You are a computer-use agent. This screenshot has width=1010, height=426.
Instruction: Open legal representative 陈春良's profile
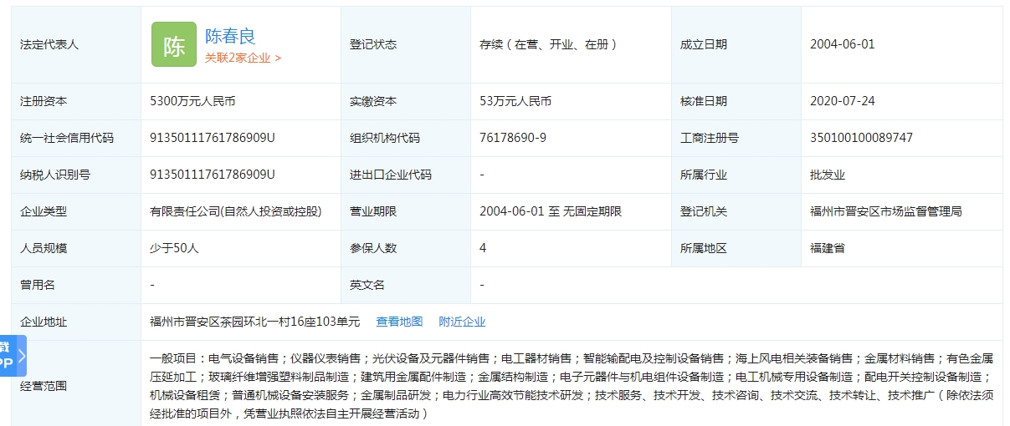pyautogui.click(x=230, y=36)
